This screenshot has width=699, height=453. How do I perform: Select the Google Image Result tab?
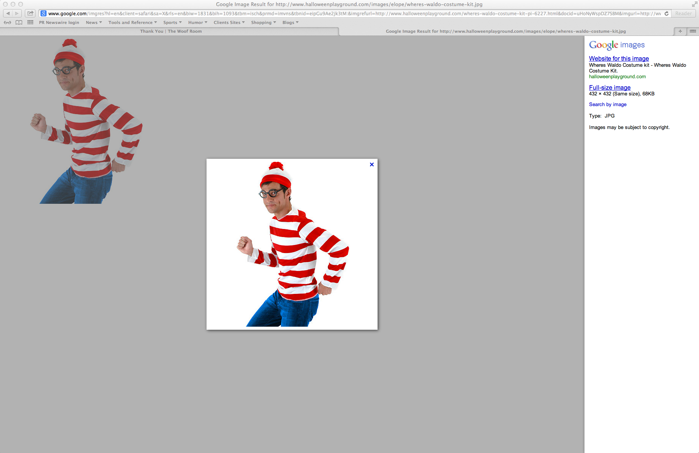click(x=506, y=31)
